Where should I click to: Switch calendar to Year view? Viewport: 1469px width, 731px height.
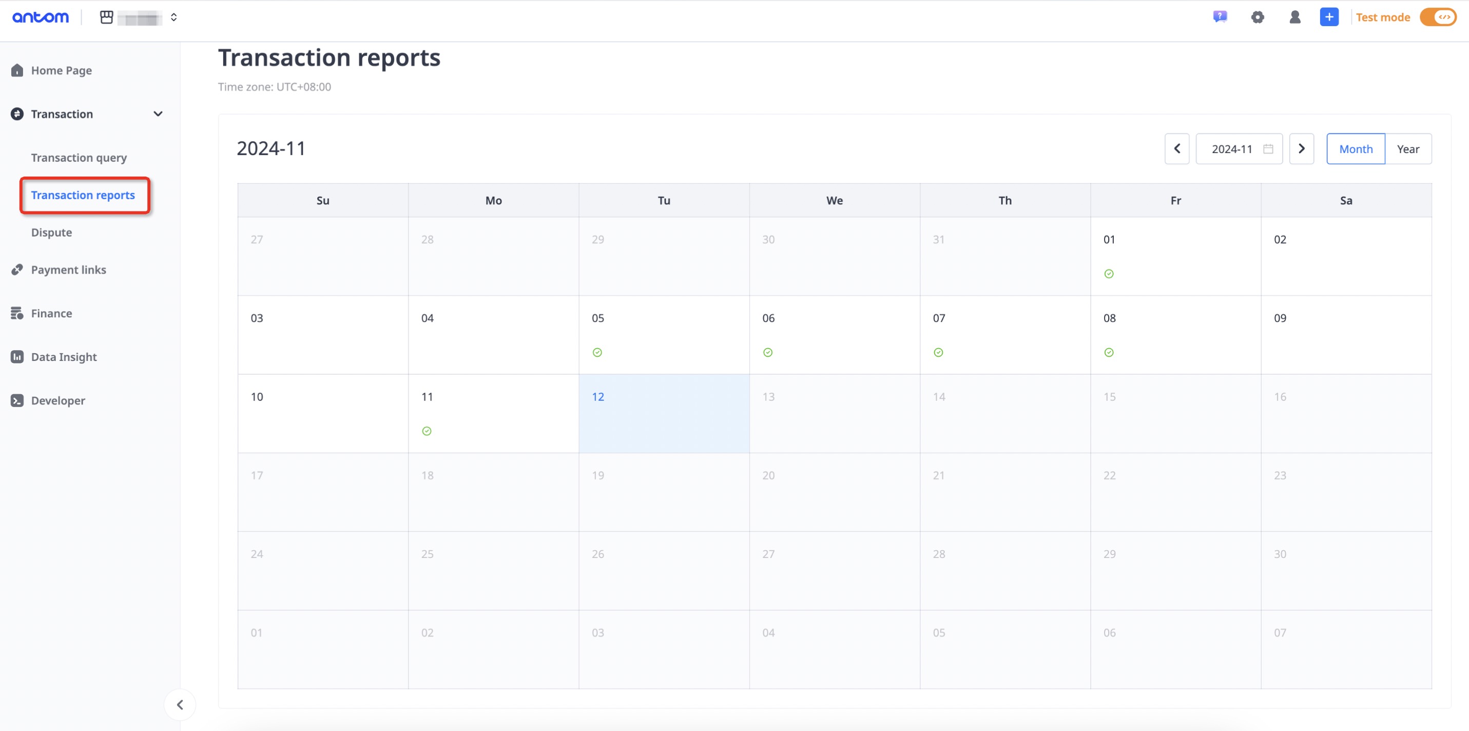tap(1407, 149)
